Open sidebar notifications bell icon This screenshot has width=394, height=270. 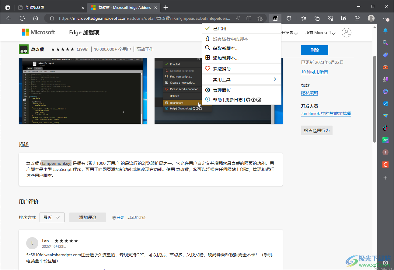tap(385, 31)
